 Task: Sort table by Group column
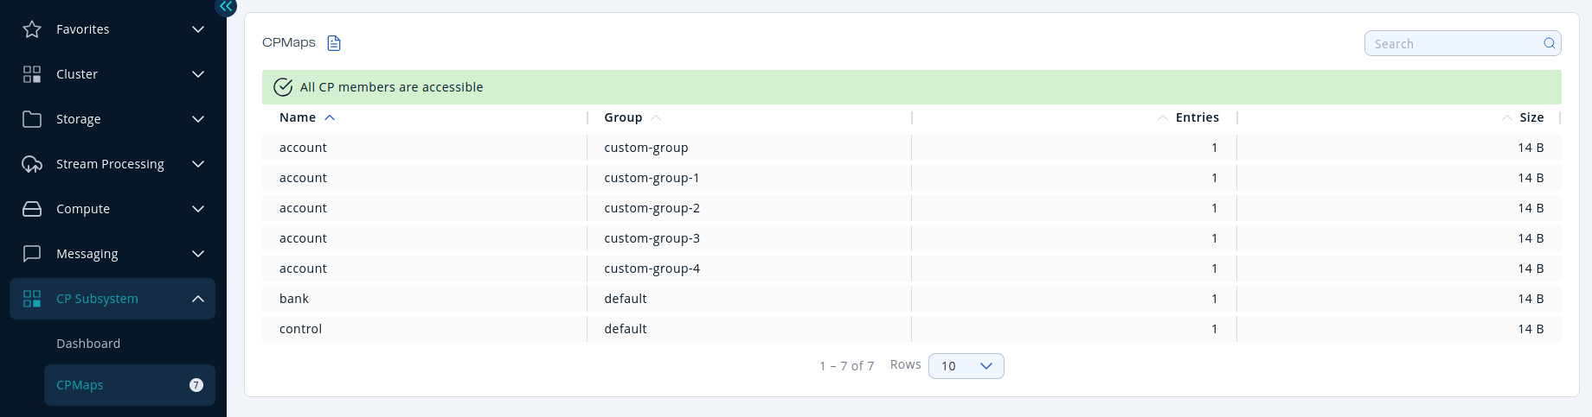pyautogui.click(x=623, y=117)
